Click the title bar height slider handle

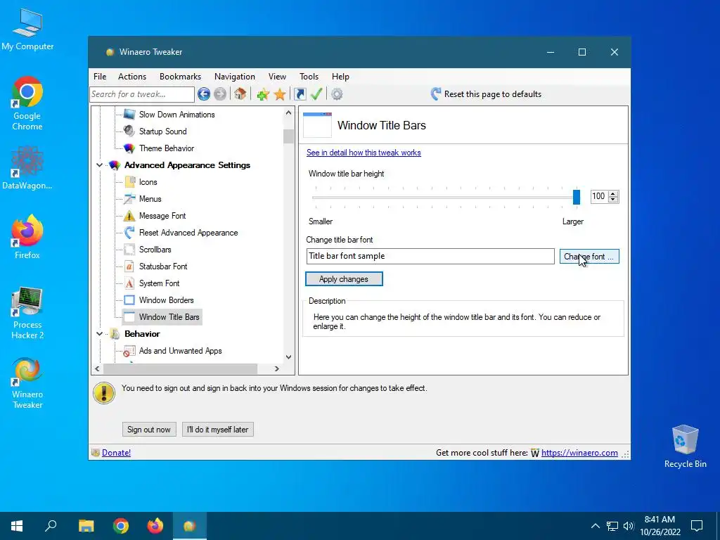point(577,197)
